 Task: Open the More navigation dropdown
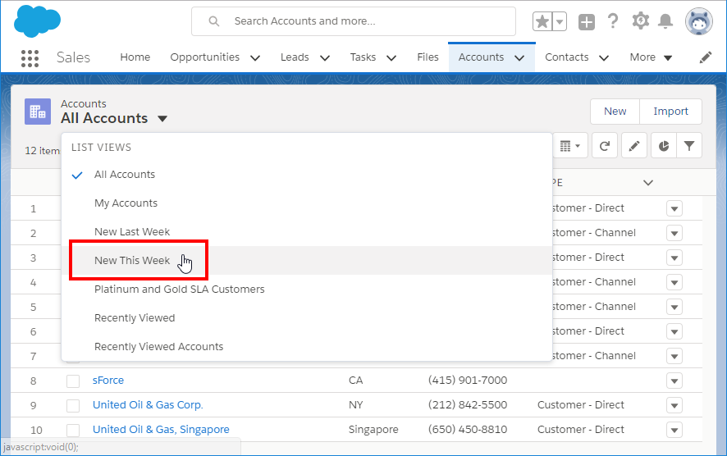[x=651, y=57]
